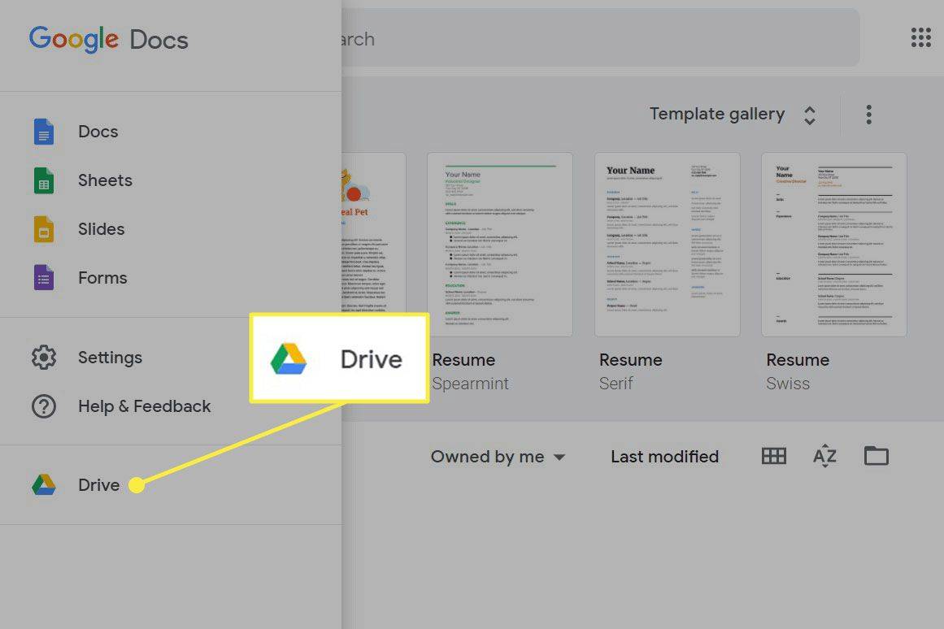Open the Owned by me dropdown
The image size is (944, 629).
[x=498, y=457]
